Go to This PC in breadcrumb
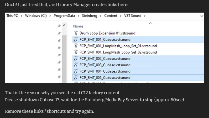Viewport: 209px width, 118px height. [12, 16]
